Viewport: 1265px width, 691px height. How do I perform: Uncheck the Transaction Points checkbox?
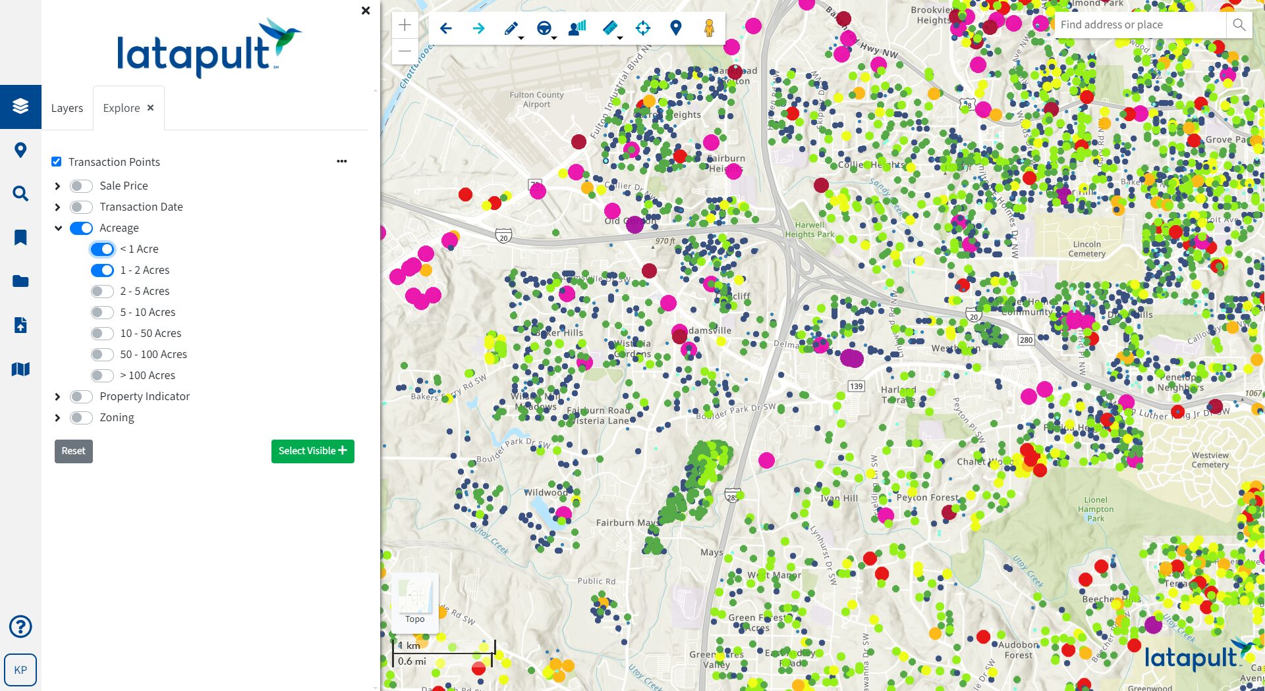(57, 162)
